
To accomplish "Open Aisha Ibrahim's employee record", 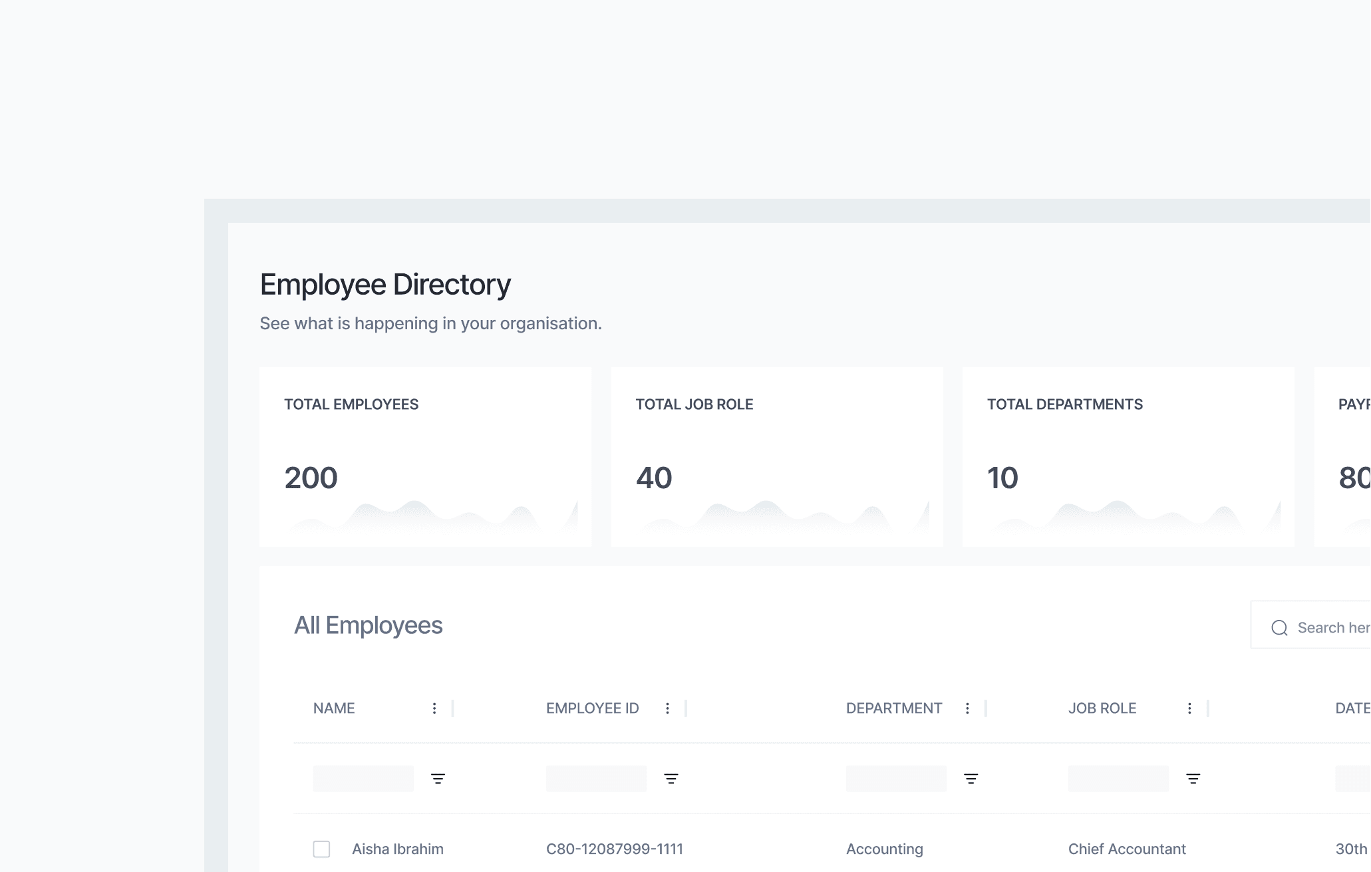I will [x=397, y=849].
